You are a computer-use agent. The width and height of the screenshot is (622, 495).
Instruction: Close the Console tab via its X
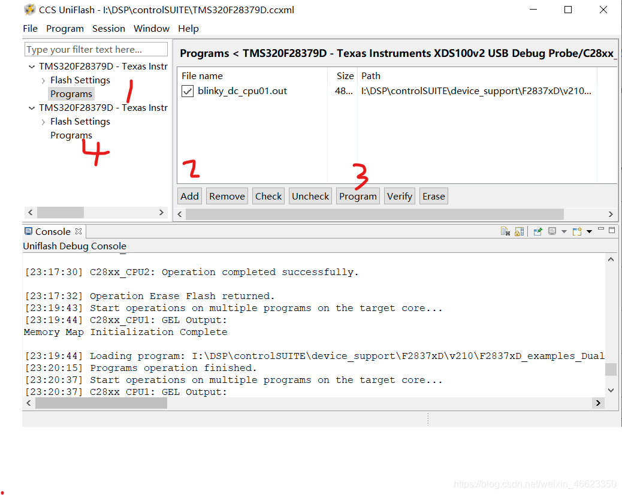click(78, 231)
